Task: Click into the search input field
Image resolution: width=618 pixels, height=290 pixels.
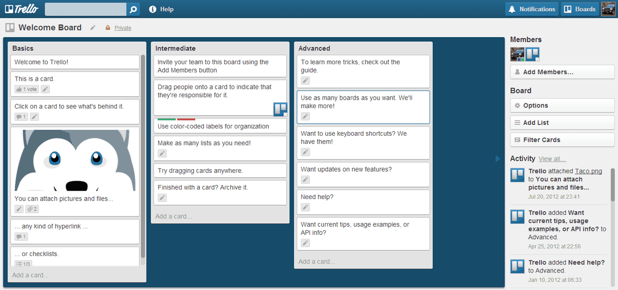Action: coord(85,9)
